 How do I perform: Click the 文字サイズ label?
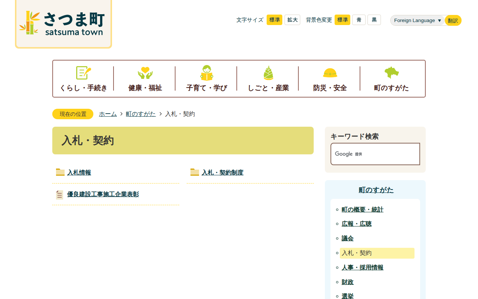pos(250,20)
